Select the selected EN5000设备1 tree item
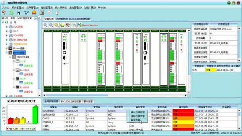The image size is (242, 136). pos(19,52)
